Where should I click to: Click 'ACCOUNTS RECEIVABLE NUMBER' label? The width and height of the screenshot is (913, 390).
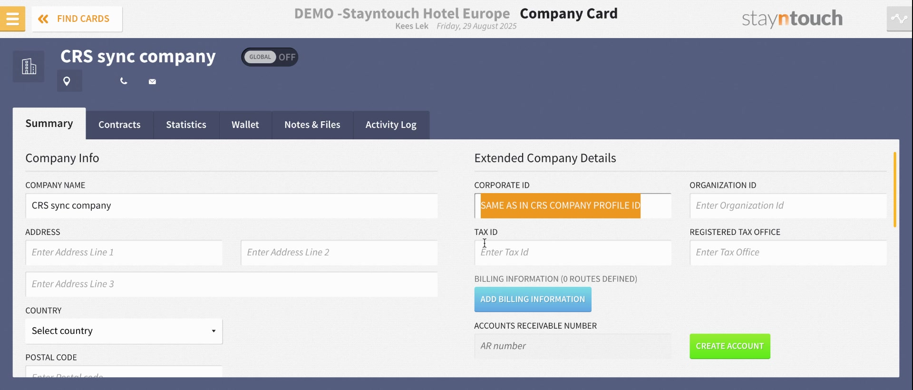[x=535, y=326]
